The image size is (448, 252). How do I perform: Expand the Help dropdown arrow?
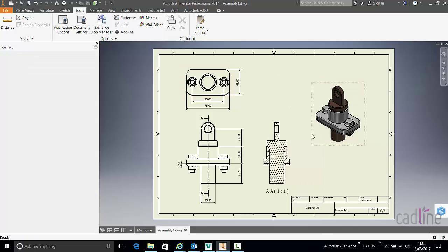[420, 3]
